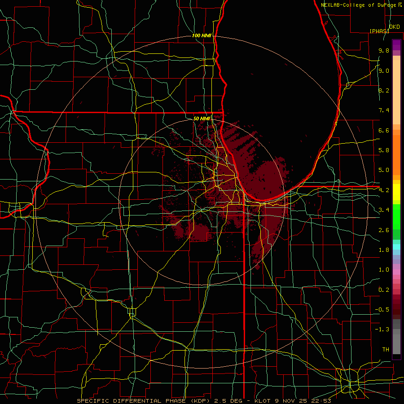Image resolution: width=404 pixels, height=404 pixels.
Task: Pick the peach band of the color bar
Action: click(x=396, y=92)
